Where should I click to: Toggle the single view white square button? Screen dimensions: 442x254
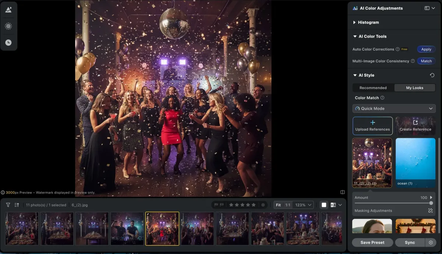pyautogui.click(x=324, y=205)
